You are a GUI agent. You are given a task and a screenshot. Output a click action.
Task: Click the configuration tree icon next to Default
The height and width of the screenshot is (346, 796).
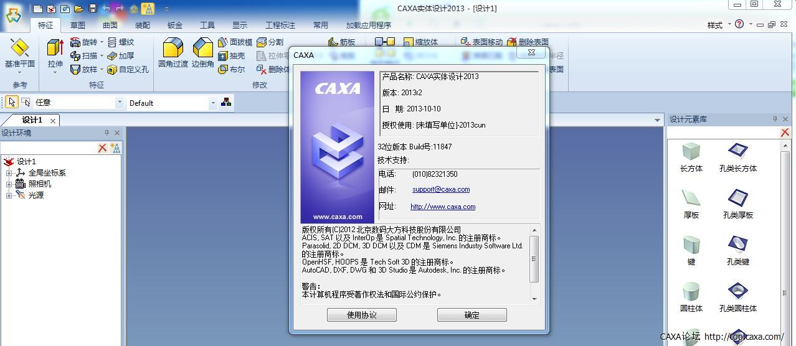click(226, 103)
